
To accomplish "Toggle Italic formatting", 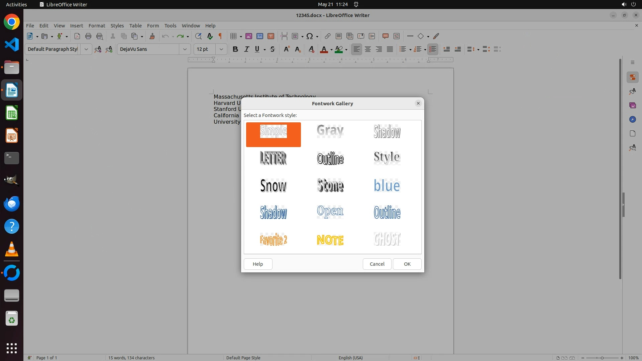I will click(x=246, y=49).
